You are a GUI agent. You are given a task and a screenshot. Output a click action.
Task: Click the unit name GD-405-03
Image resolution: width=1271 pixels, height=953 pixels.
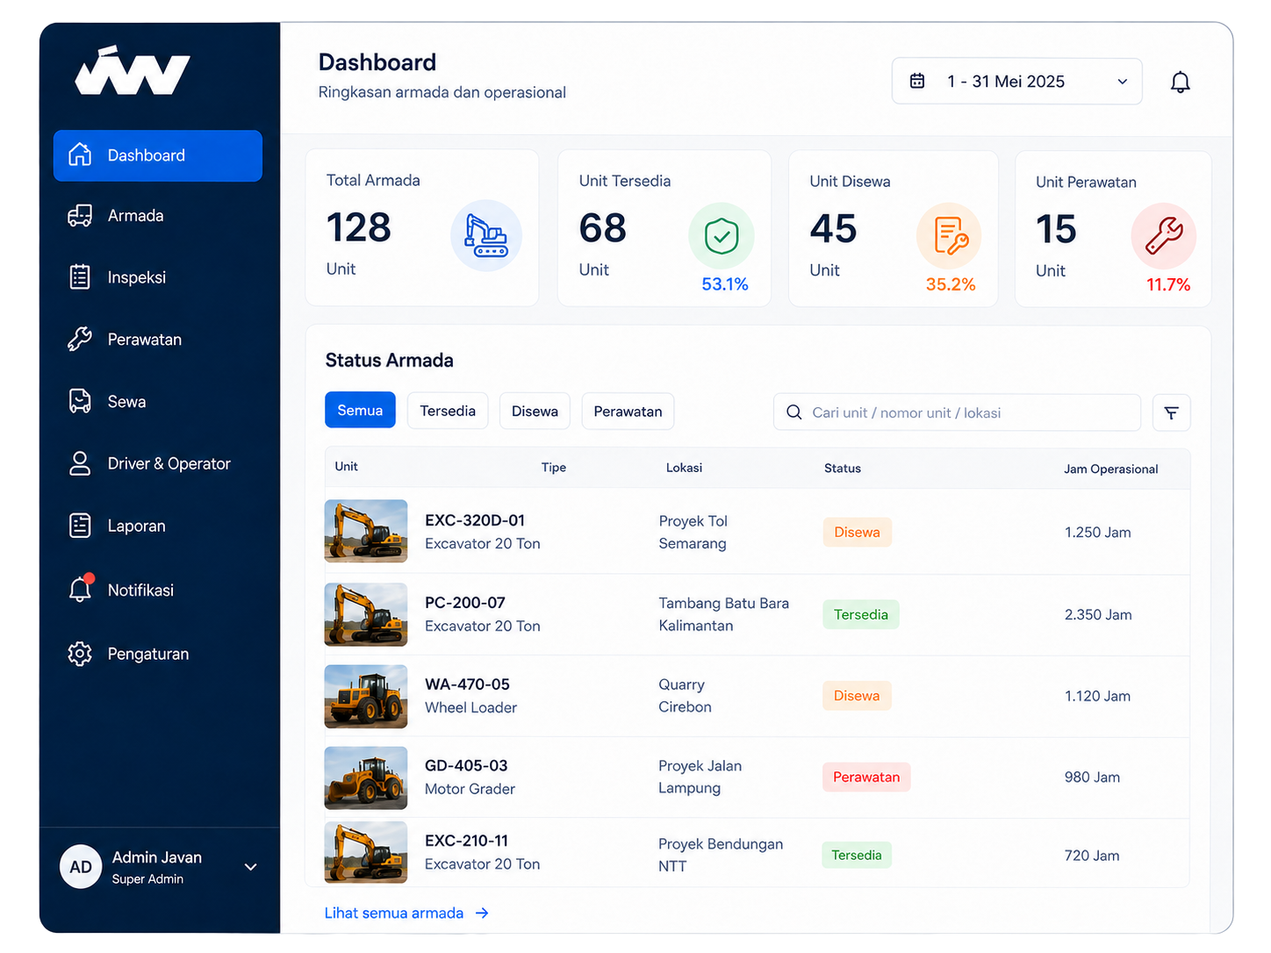[x=466, y=766]
